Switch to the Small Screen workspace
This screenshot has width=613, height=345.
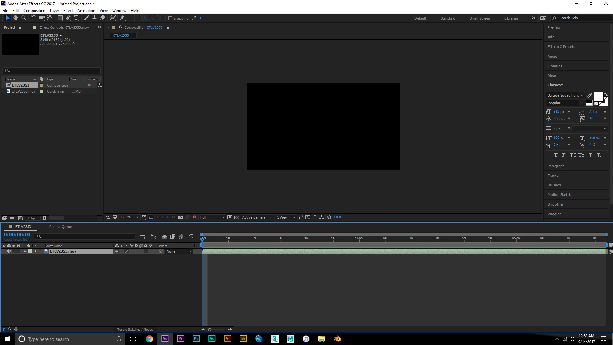coord(480,18)
